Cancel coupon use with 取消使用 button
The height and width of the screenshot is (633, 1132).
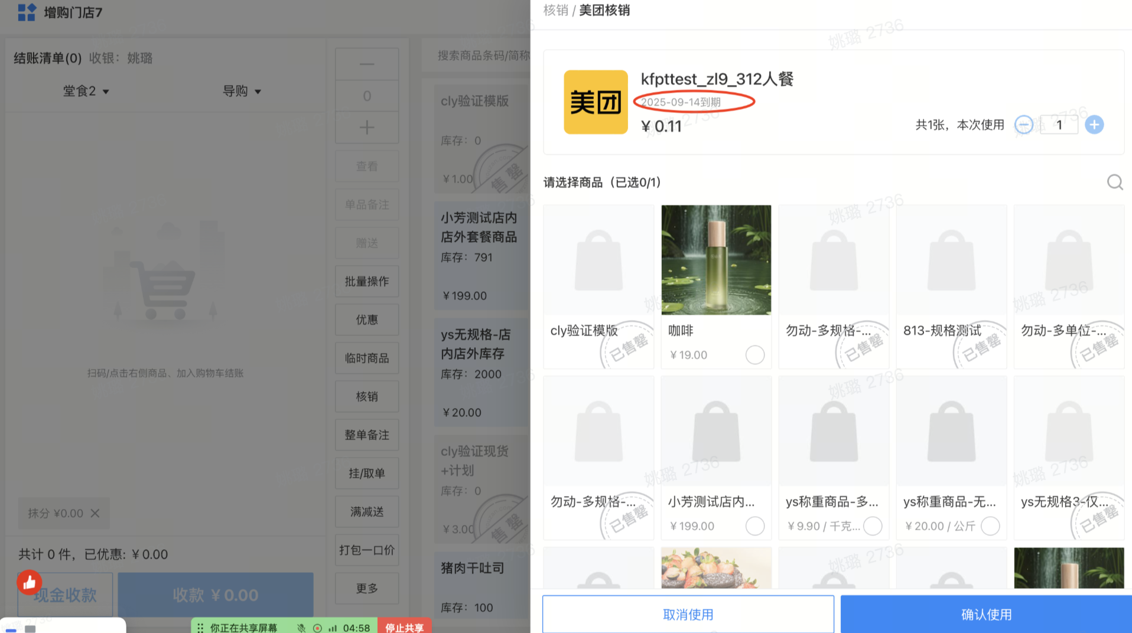click(x=688, y=614)
